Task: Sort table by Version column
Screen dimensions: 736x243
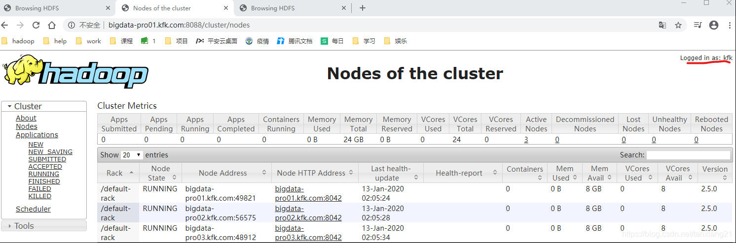Action: (x=715, y=173)
